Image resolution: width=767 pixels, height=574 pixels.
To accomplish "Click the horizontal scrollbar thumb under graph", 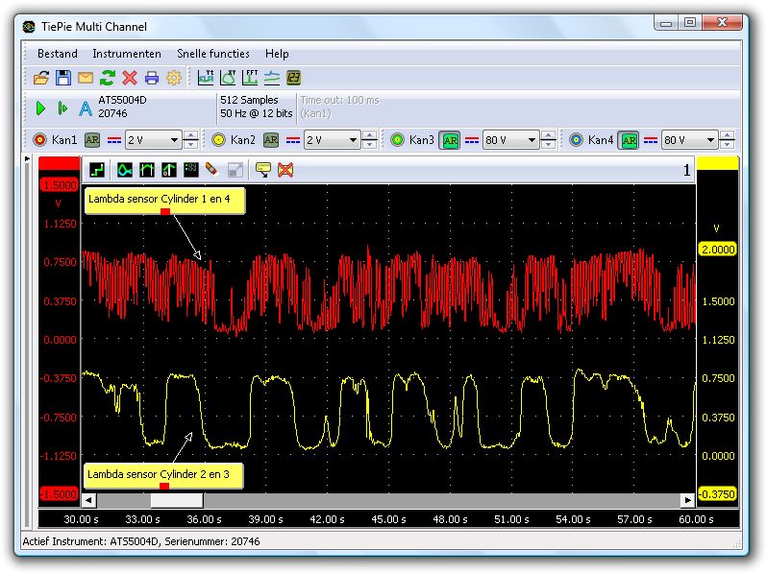I will pos(176,500).
